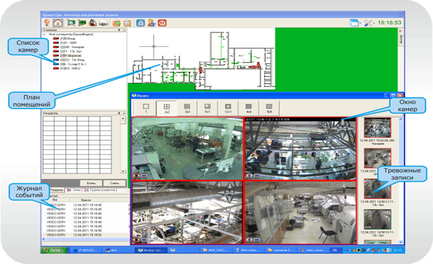Click the alarm recordings list scroll-up arrow
Screen dimensions: 433x264
(x=401, y=119)
